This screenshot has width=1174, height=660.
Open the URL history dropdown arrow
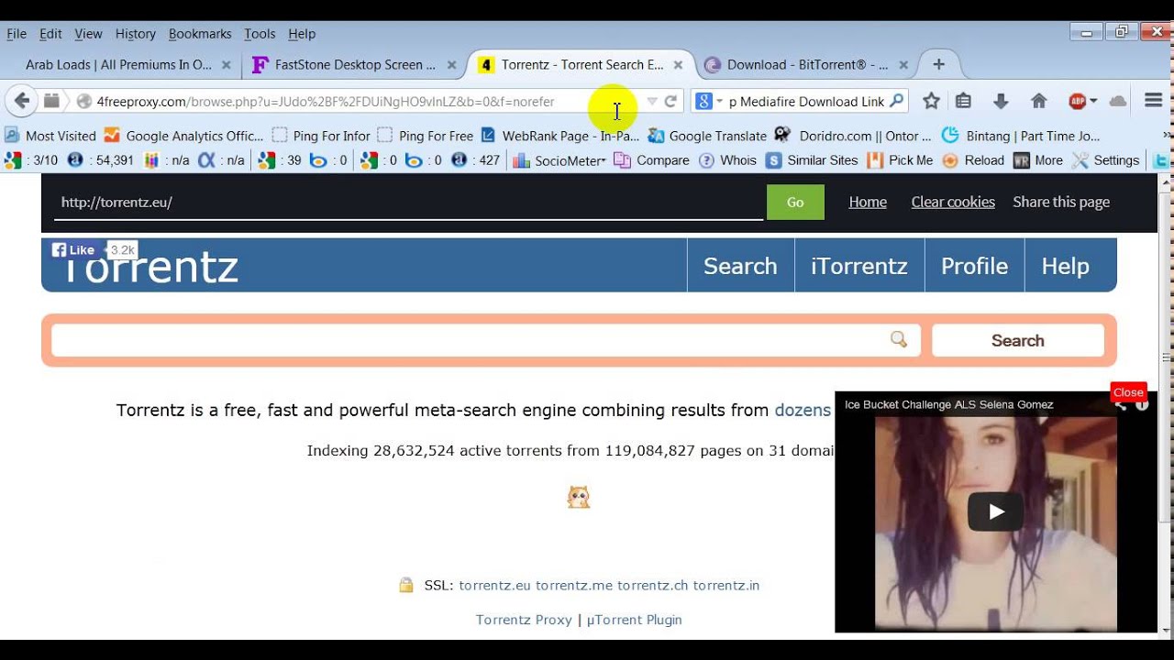[651, 101]
